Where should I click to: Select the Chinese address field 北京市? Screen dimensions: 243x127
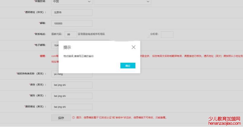pos(72,13)
